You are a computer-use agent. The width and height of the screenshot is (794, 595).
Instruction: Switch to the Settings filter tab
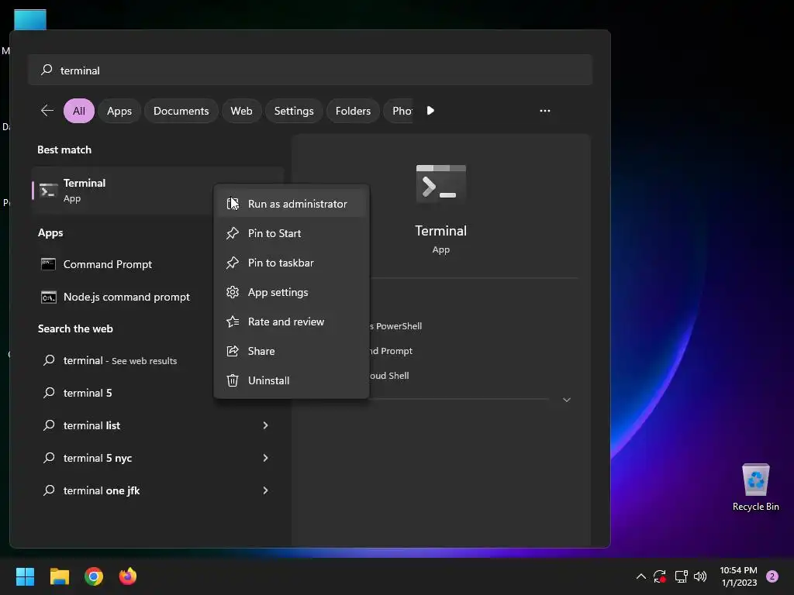tap(294, 111)
